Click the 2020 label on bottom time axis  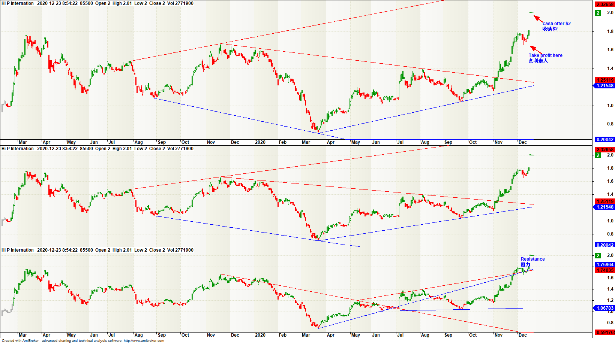coord(260,335)
